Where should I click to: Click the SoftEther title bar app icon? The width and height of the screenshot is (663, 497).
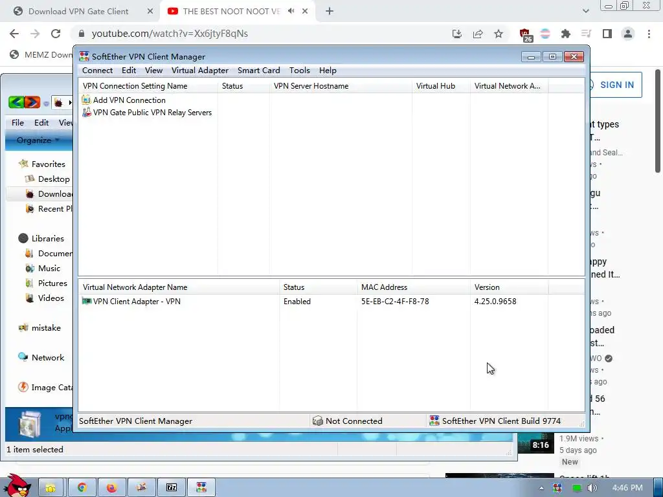[x=84, y=57]
